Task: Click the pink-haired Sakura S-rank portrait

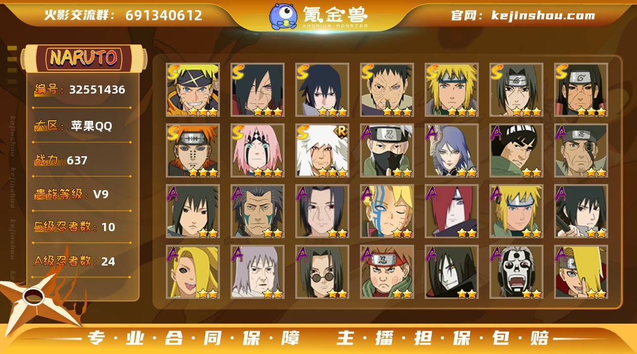Action: tap(258, 151)
